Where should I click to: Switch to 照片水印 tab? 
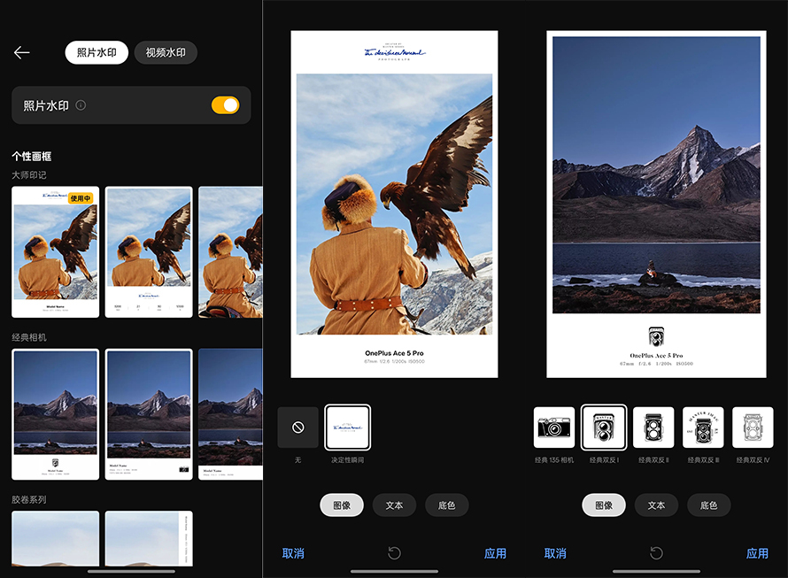(97, 52)
